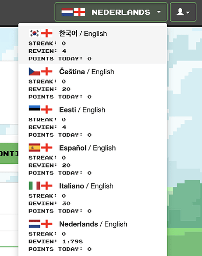Click the user profile silhouette icon

pos(180,12)
